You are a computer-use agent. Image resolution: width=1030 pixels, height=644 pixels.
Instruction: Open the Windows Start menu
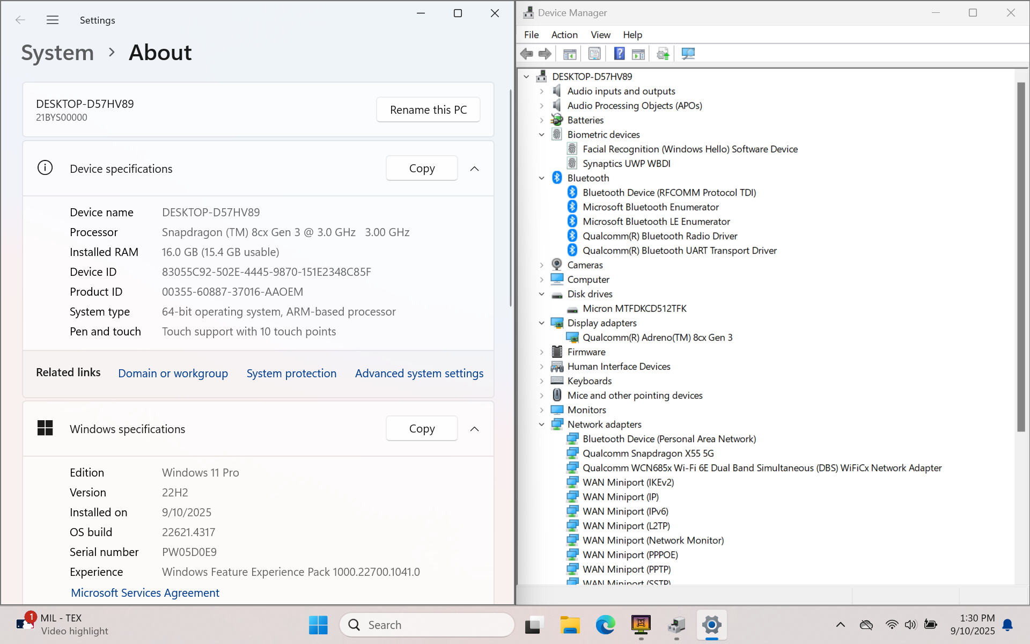318,625
